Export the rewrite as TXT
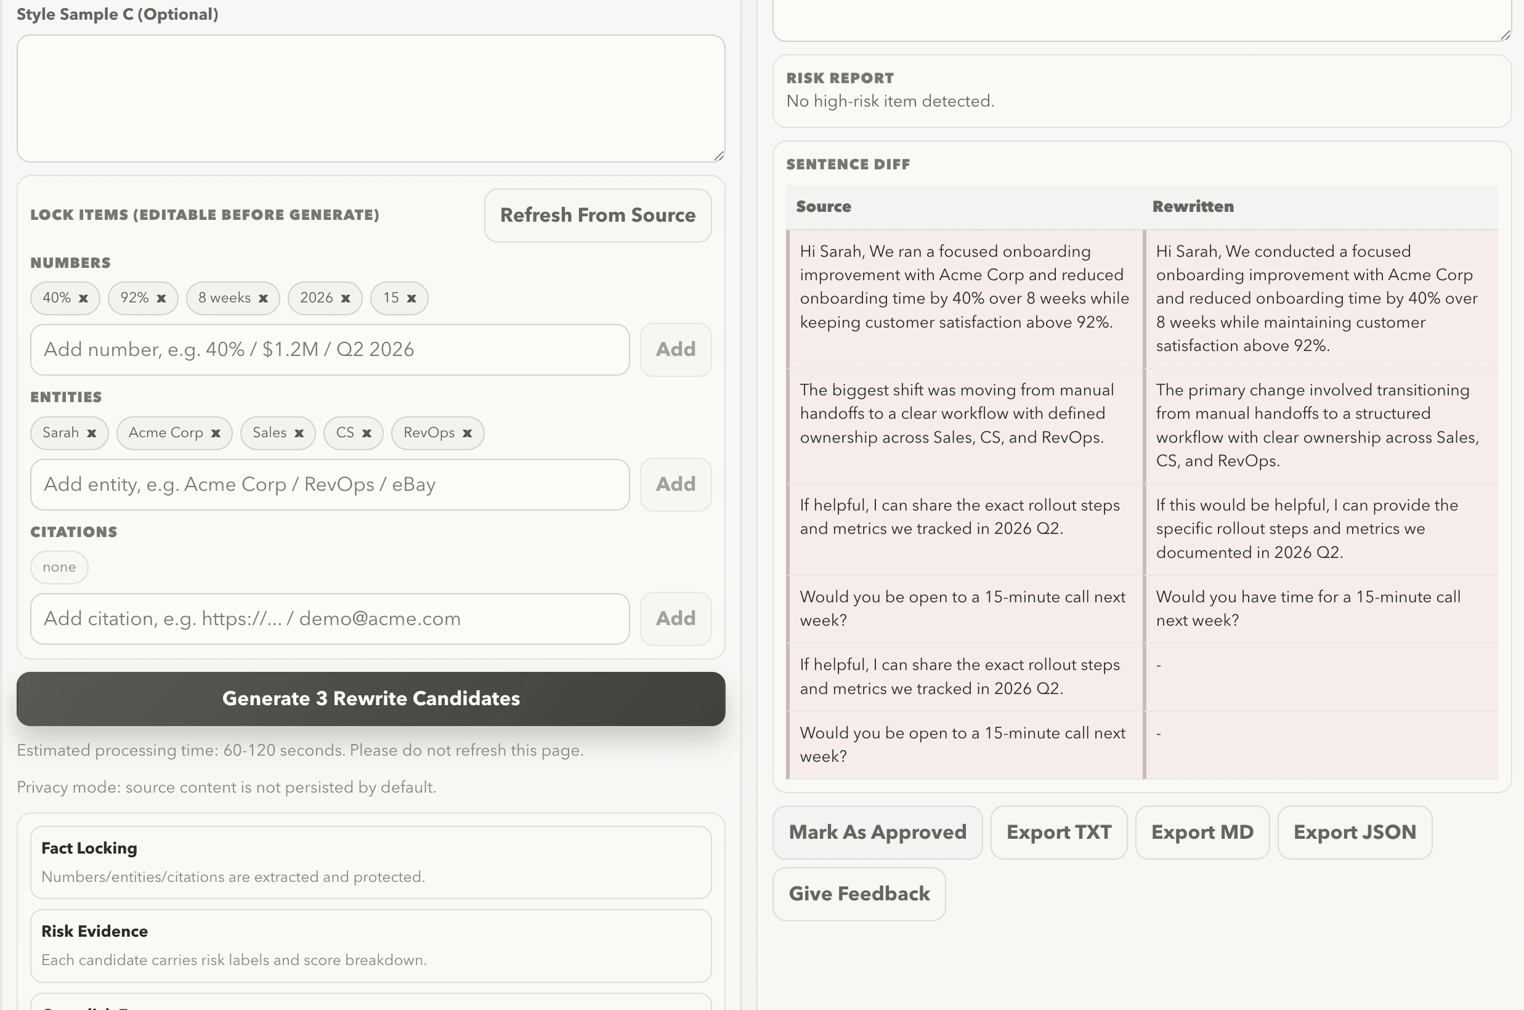The height and width of the screenshot is (1010, 1524). tap(1058, 832)
